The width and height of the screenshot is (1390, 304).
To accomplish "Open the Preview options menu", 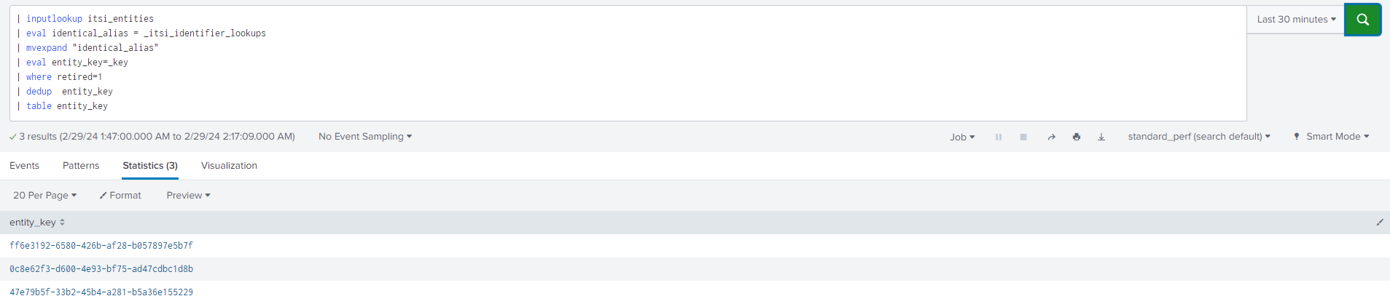I will point(188,196).
